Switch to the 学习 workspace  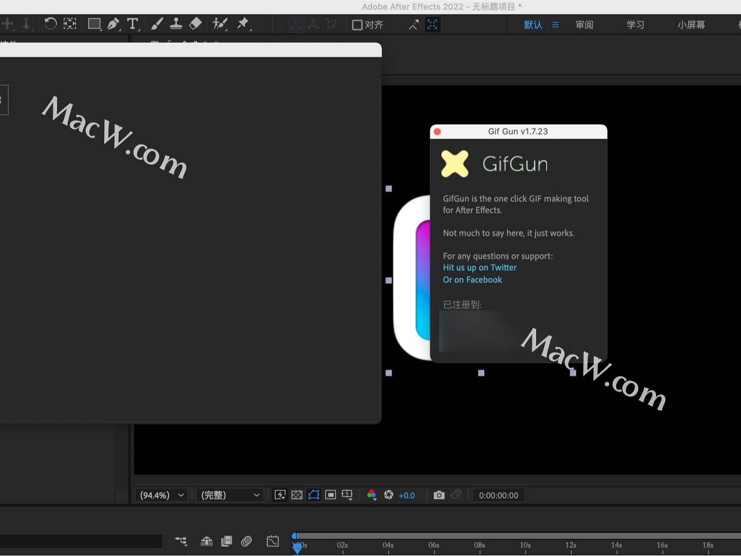click(x=635, y=24)
